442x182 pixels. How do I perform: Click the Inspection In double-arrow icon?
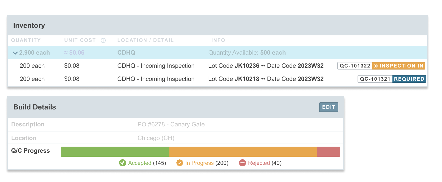[376, 66]
